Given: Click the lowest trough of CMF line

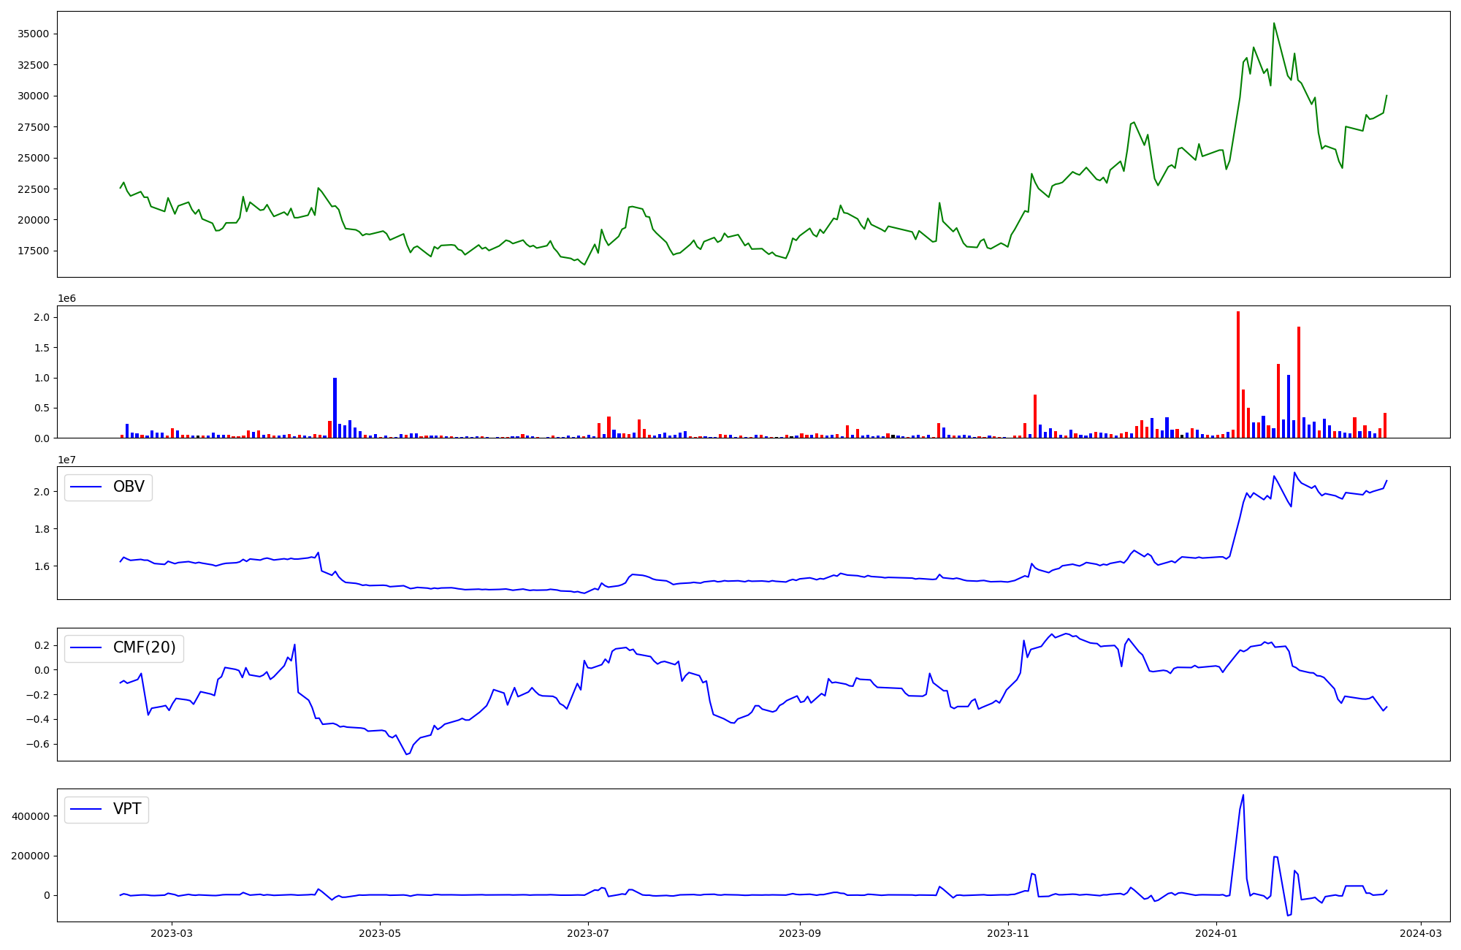Looking at the screenshot, I should click(x=407, y=753).
